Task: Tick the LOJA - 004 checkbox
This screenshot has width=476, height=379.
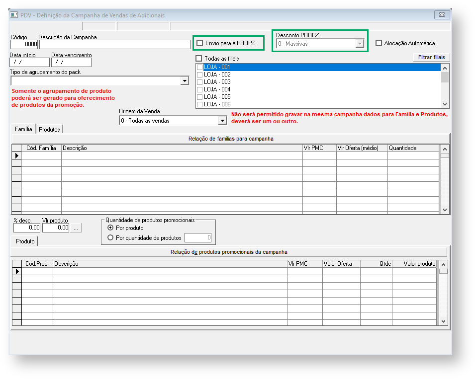Action: point(200,89)
